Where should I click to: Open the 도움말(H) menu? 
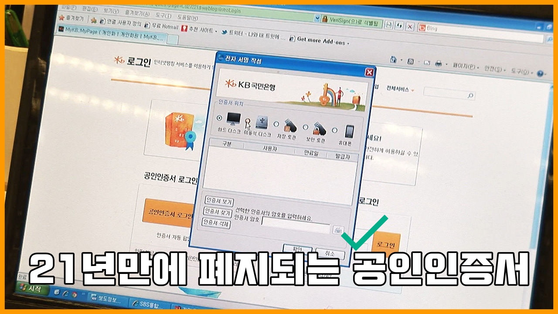pos(188,18)
